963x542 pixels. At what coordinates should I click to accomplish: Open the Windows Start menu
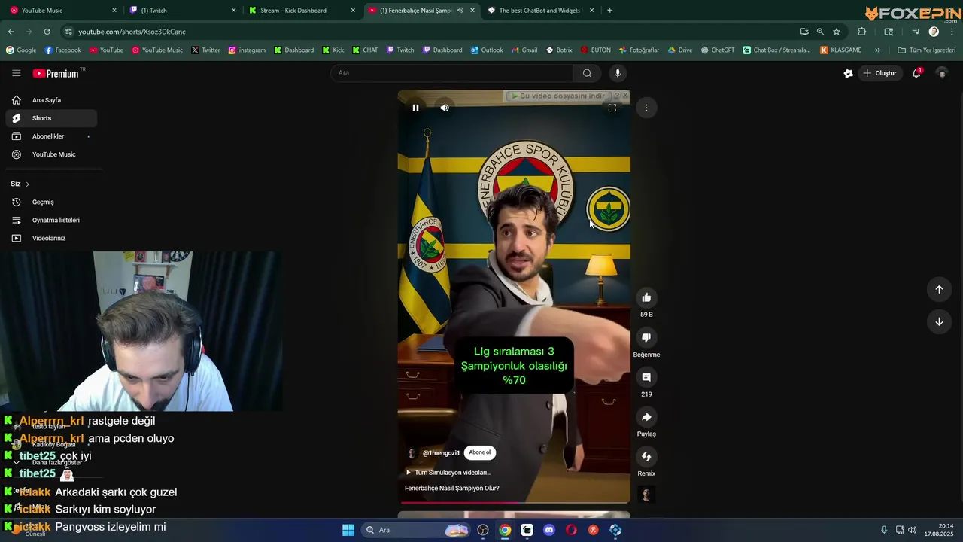(x=348, y=530)
